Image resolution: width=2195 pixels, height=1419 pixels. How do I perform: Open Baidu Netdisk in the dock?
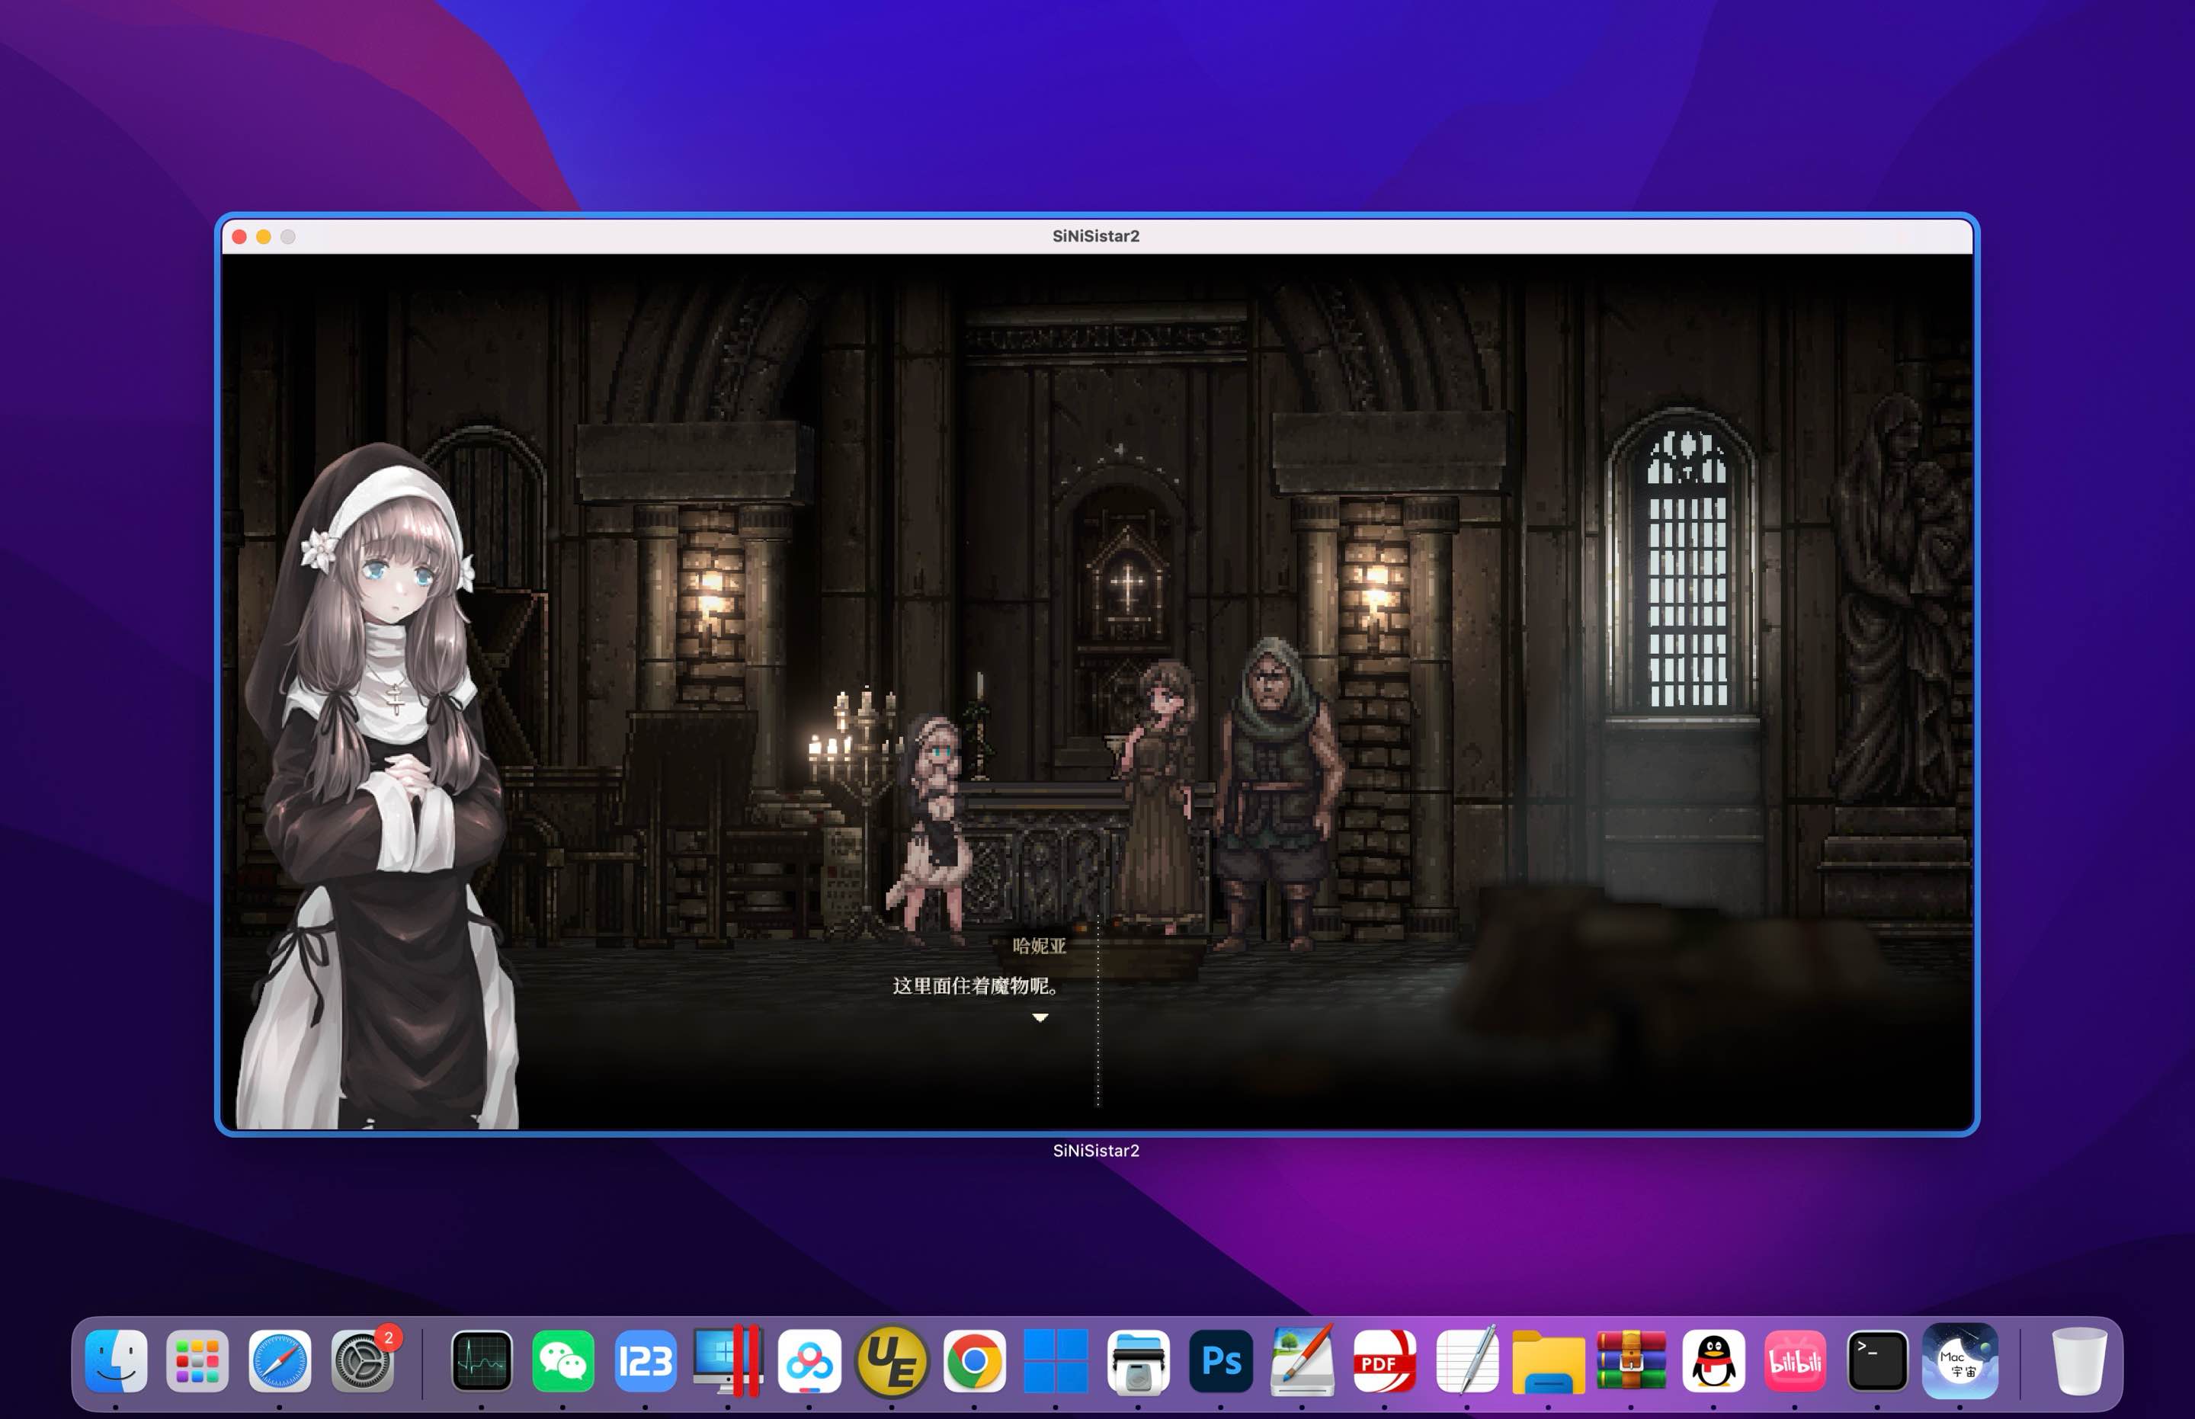[x=809, y=1360]
